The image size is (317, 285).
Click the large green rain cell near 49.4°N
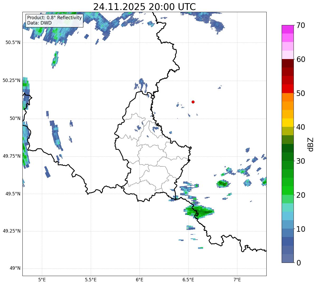point(199,211)
